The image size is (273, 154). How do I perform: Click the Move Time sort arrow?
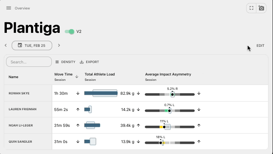[77, 77]
